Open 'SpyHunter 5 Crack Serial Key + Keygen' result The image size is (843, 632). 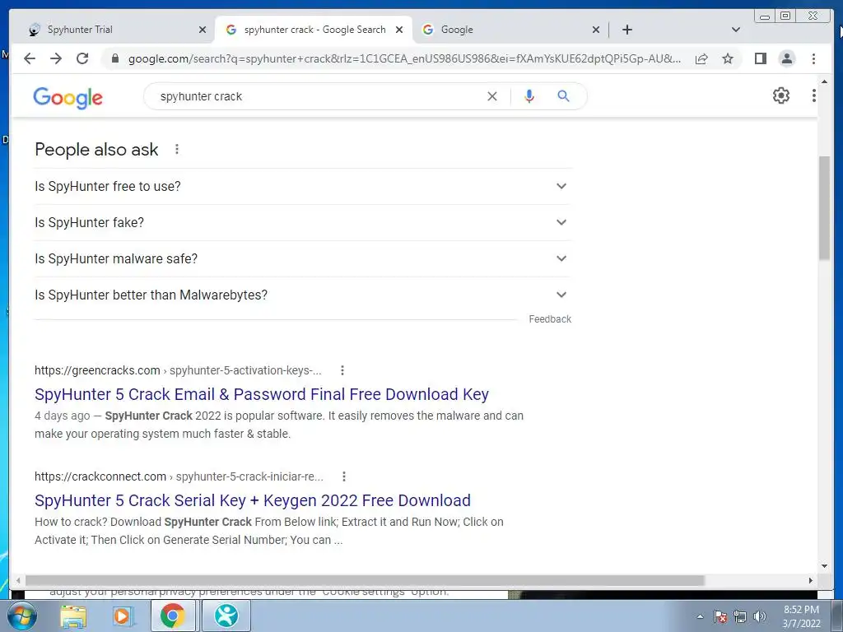252,500
